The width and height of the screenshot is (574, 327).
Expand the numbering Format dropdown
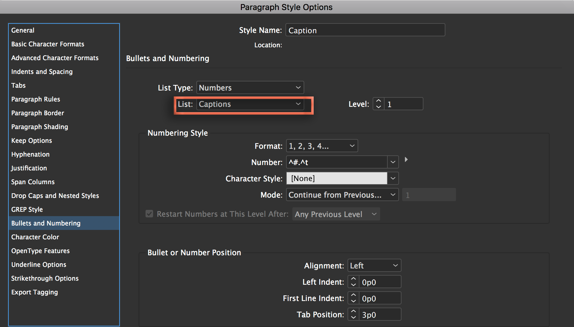tap(322, 146)
